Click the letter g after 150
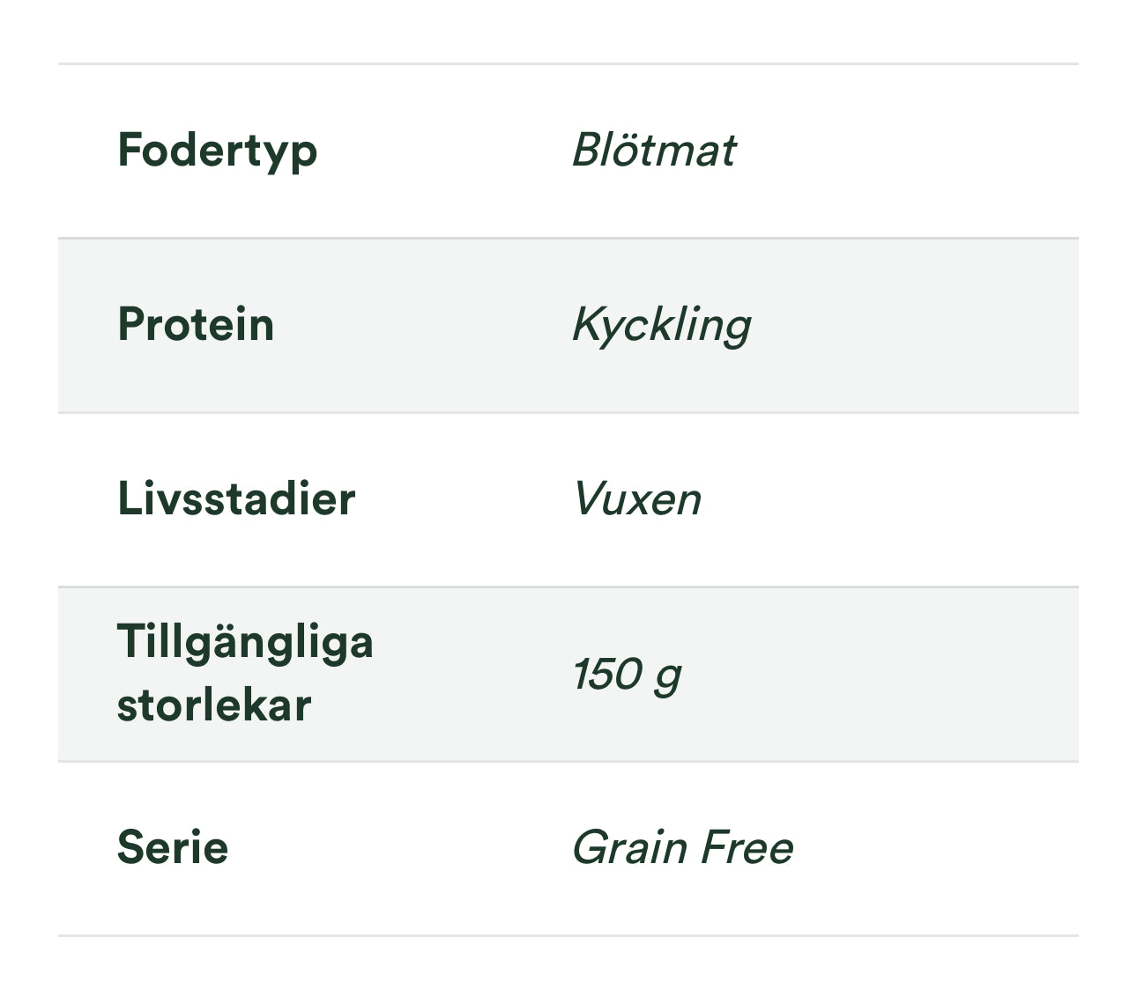This screenshot has width=1137, height=982. (x=667, y=677)
